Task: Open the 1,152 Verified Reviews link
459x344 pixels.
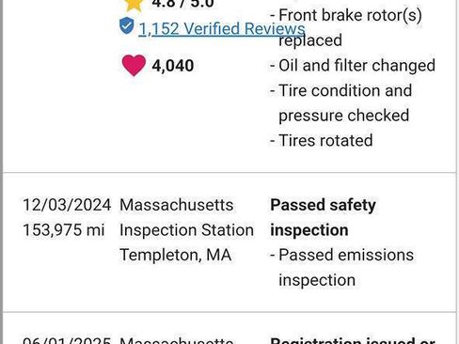Action: click(222, 29)
